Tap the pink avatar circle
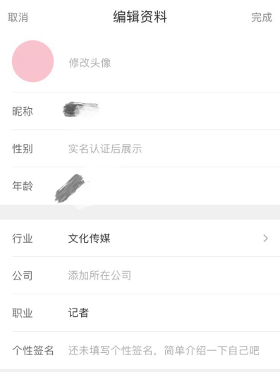280x372 pixels. pyautogui.click(x=32, y=61)
